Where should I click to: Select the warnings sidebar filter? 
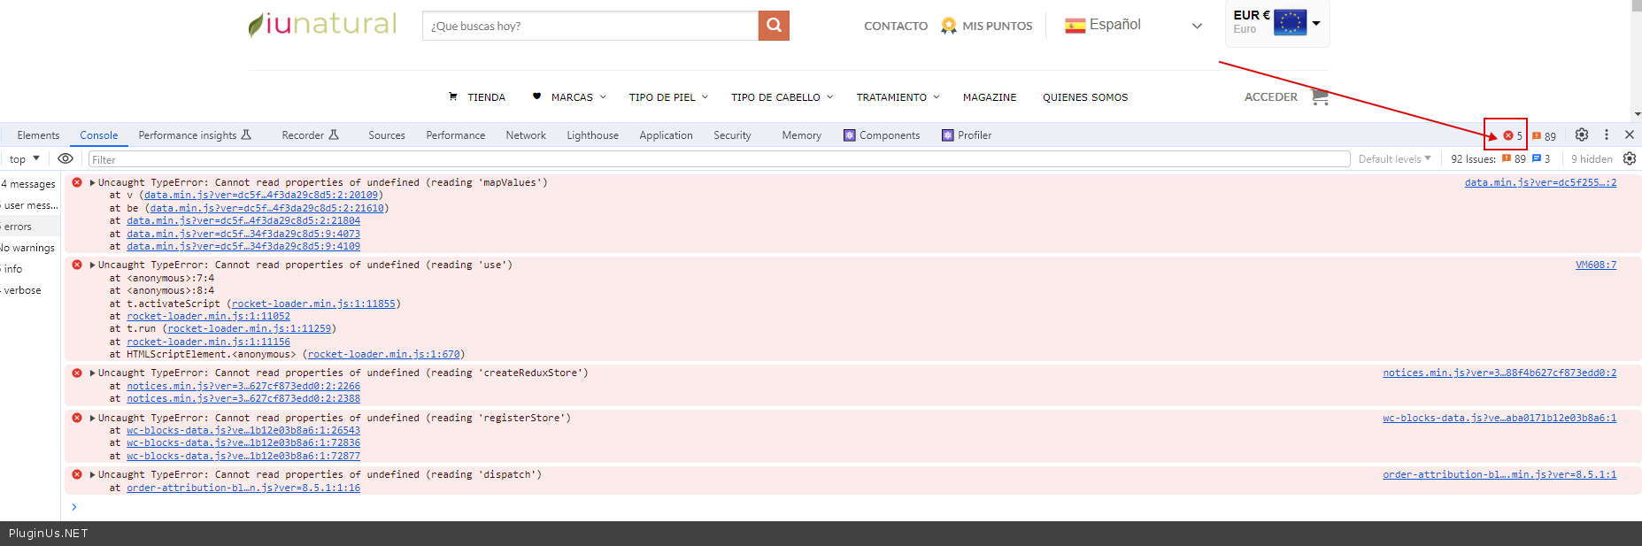[x=29, y=248]
